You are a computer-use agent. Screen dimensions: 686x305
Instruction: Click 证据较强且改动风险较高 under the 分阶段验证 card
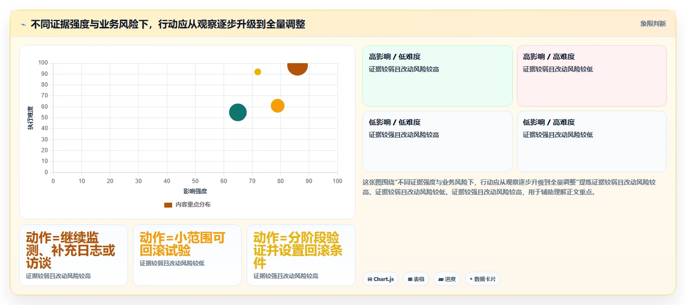[286, 276]
